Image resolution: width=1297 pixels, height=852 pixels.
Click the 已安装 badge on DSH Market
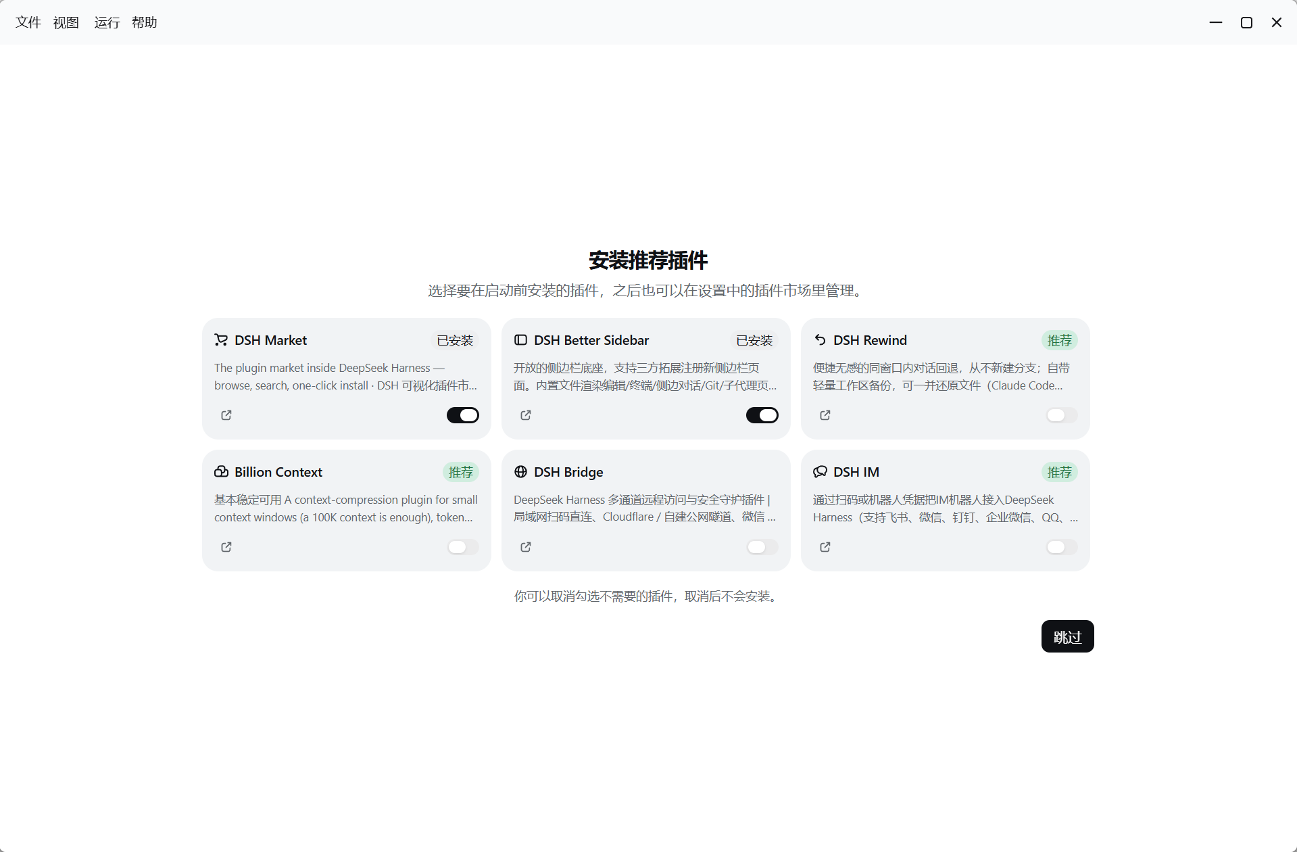455,340
